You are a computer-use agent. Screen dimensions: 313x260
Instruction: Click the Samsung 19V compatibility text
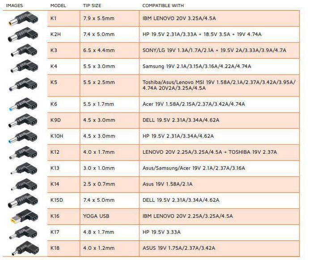coord(197,66)
